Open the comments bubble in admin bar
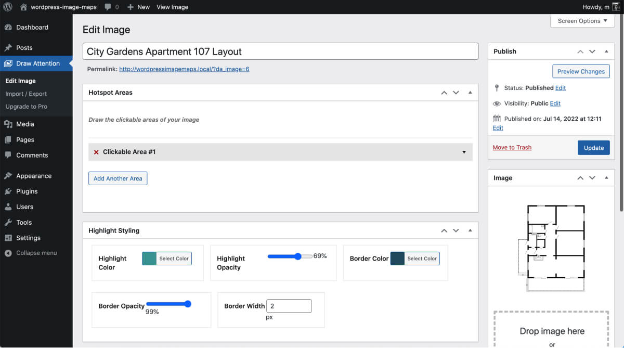This screenshot has height=348, width=624. point(108,7)
